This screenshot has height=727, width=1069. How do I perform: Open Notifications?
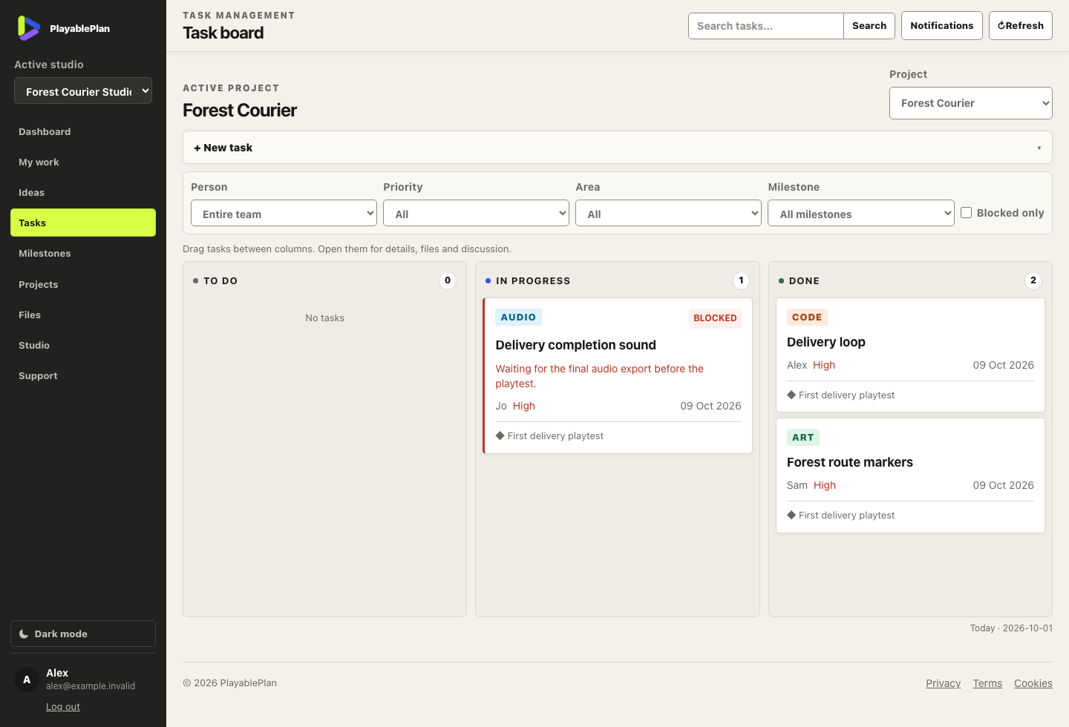coord(941,25)
